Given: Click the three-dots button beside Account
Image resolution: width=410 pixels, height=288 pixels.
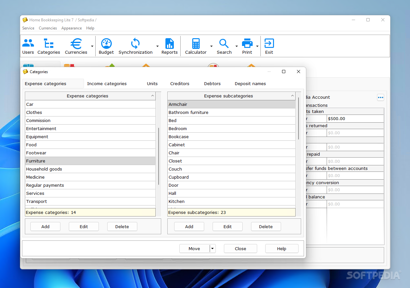Looking at the screenshot, I should coord(381,97).
